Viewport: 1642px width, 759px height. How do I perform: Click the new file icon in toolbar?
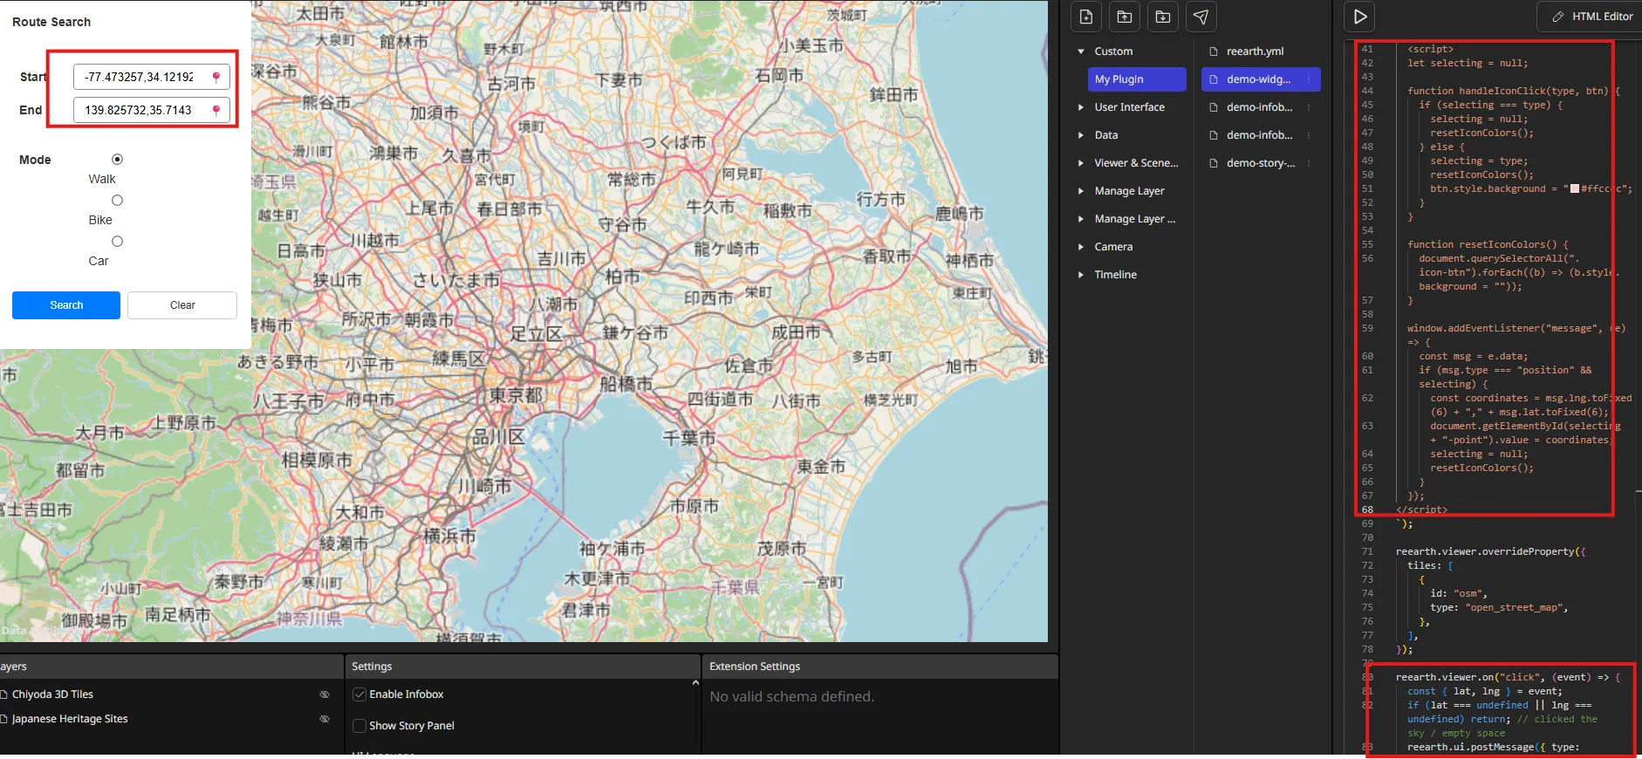pos(1086,17)
